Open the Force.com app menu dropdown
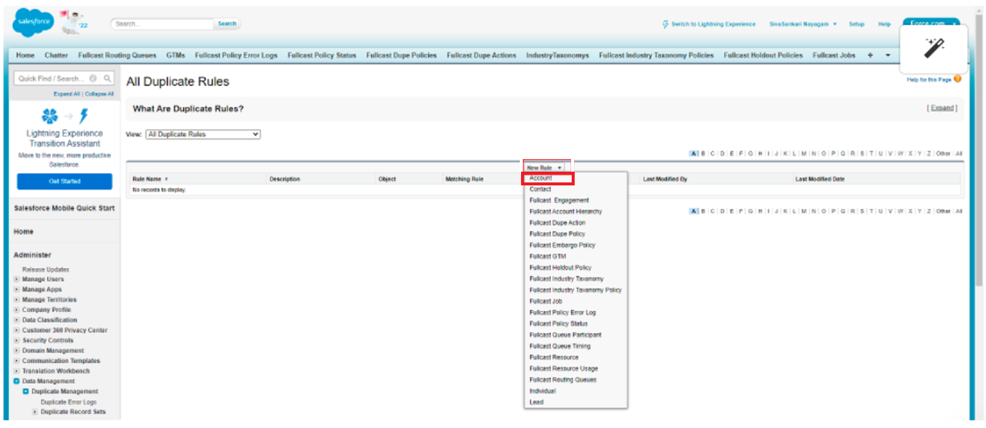986x428 pixels. tap(931, 23)
